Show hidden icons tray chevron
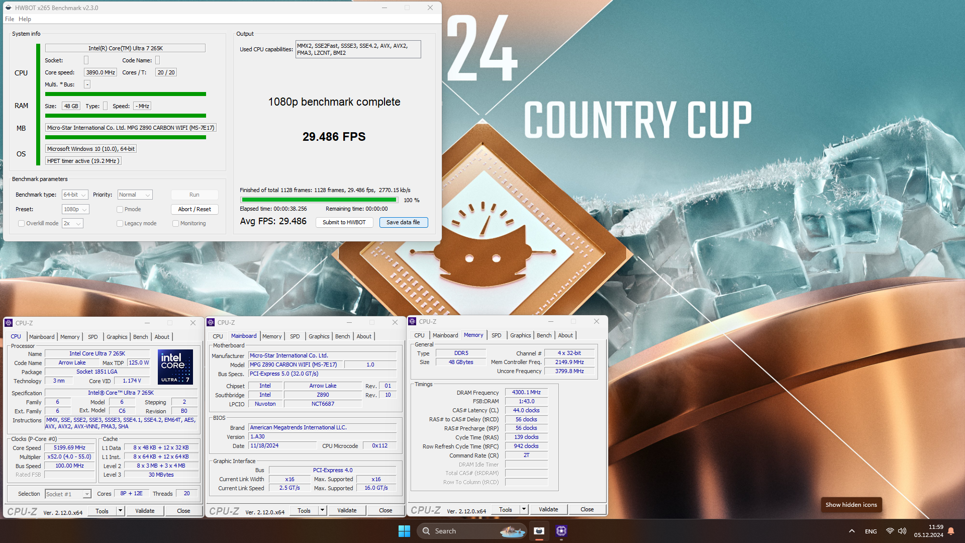This screenshot has height=543, width=965. (851, 531)
